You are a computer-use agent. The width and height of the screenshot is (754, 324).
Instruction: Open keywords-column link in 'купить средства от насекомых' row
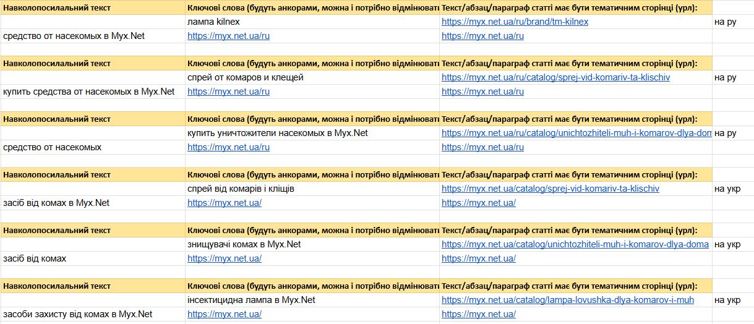point(228,92)
